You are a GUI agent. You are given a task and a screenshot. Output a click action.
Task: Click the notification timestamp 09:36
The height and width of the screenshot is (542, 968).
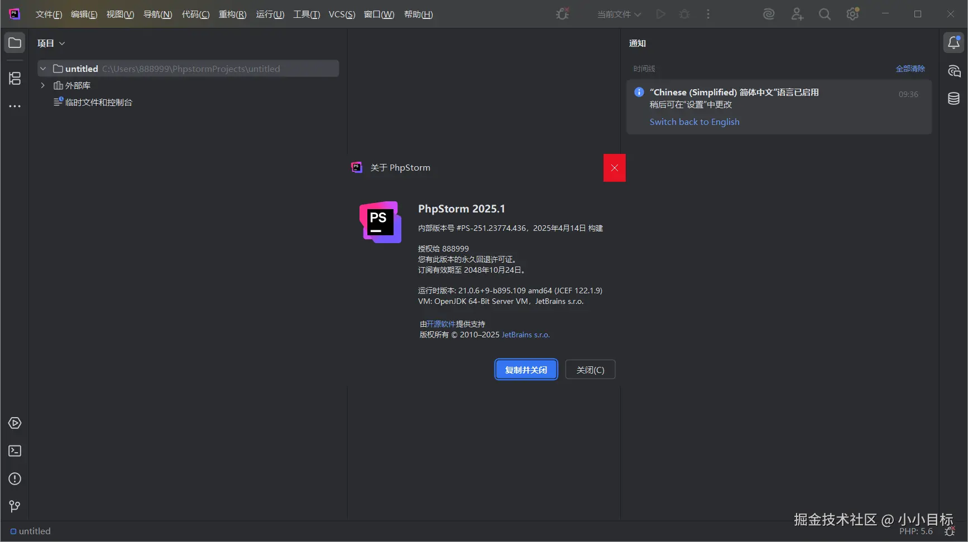(x=908, y=94)
